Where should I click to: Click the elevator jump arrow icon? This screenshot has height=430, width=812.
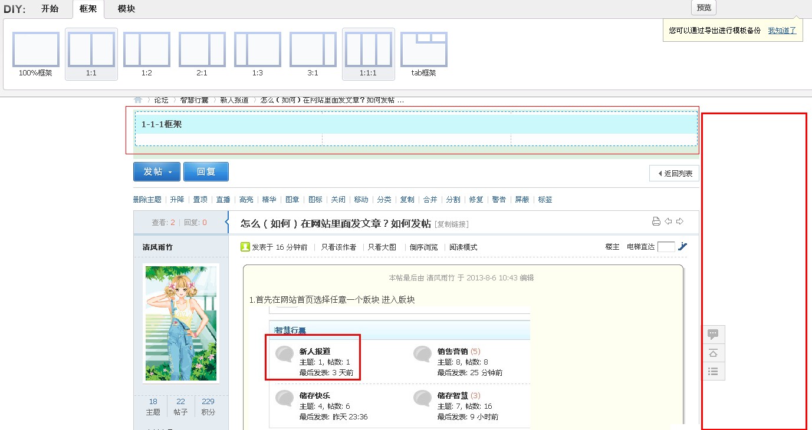tap(683, 247)
